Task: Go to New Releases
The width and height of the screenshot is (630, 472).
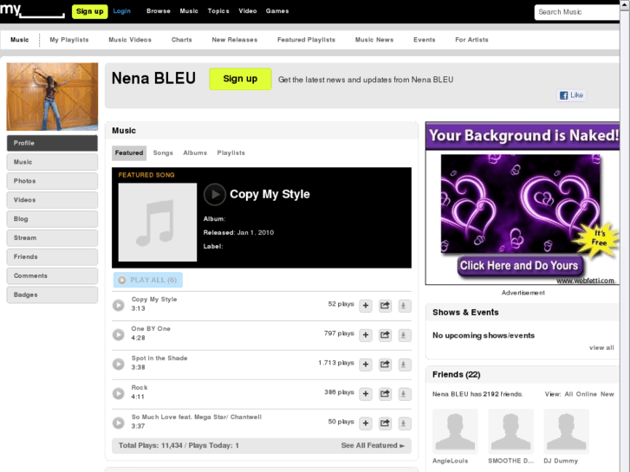Action: tap(235, 40)
